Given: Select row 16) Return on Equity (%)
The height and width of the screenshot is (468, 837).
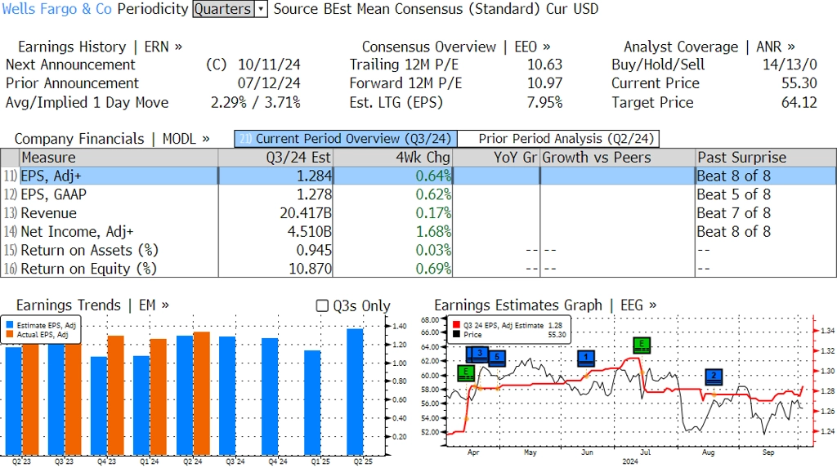Looking at the screenshot, I should point(418,269).
